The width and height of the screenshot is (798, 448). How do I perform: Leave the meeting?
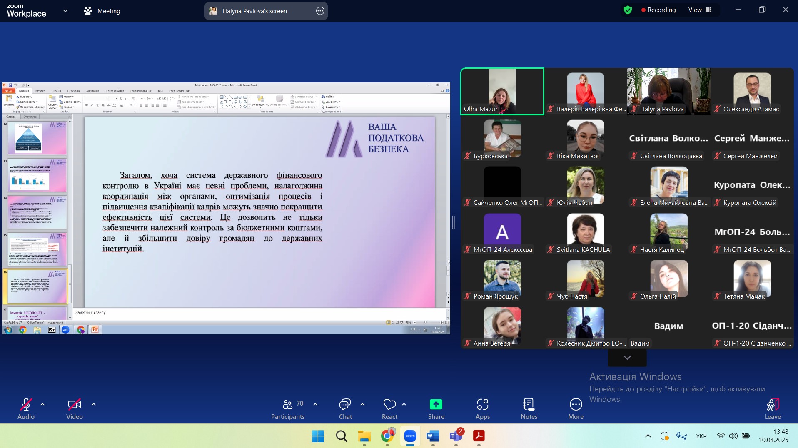(x=773, y=409)
